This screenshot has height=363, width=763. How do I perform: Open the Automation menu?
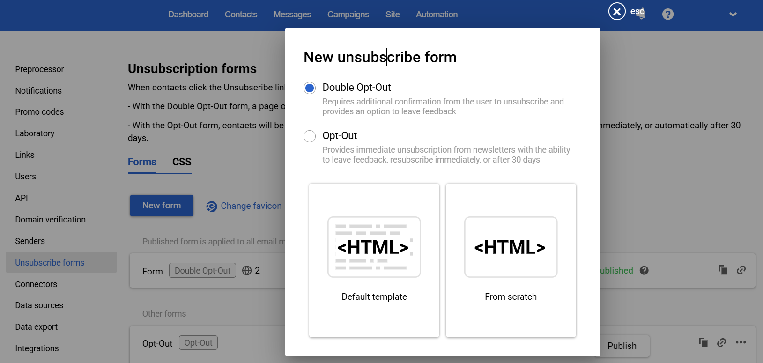[437, 15]
